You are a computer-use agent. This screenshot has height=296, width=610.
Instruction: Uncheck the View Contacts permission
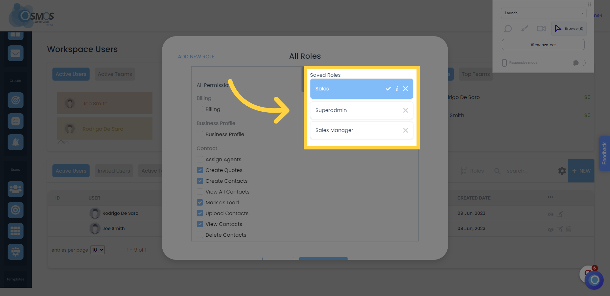point(200,224)
